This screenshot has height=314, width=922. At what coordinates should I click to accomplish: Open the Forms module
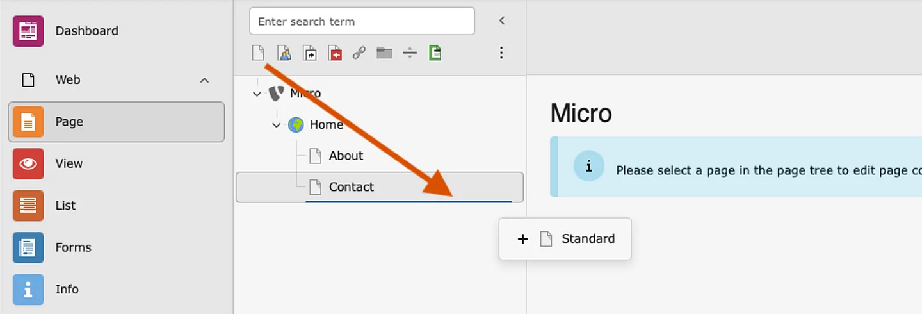(73, 247)
